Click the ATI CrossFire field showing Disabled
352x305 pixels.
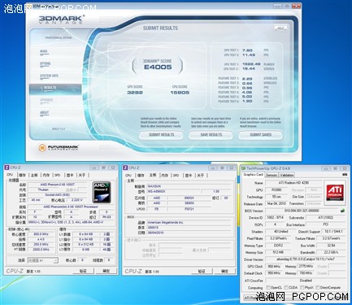pyautogui.click(x=306, y=281)
